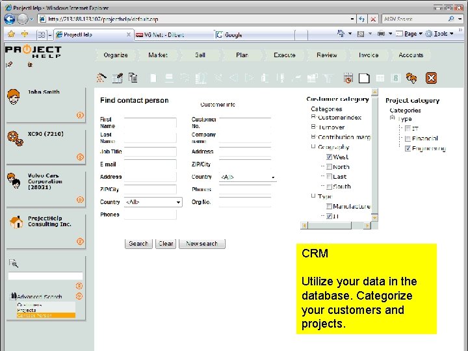Expand the John Smith card arrow
The height and width of the screenshot is (351, 468).
80,115
